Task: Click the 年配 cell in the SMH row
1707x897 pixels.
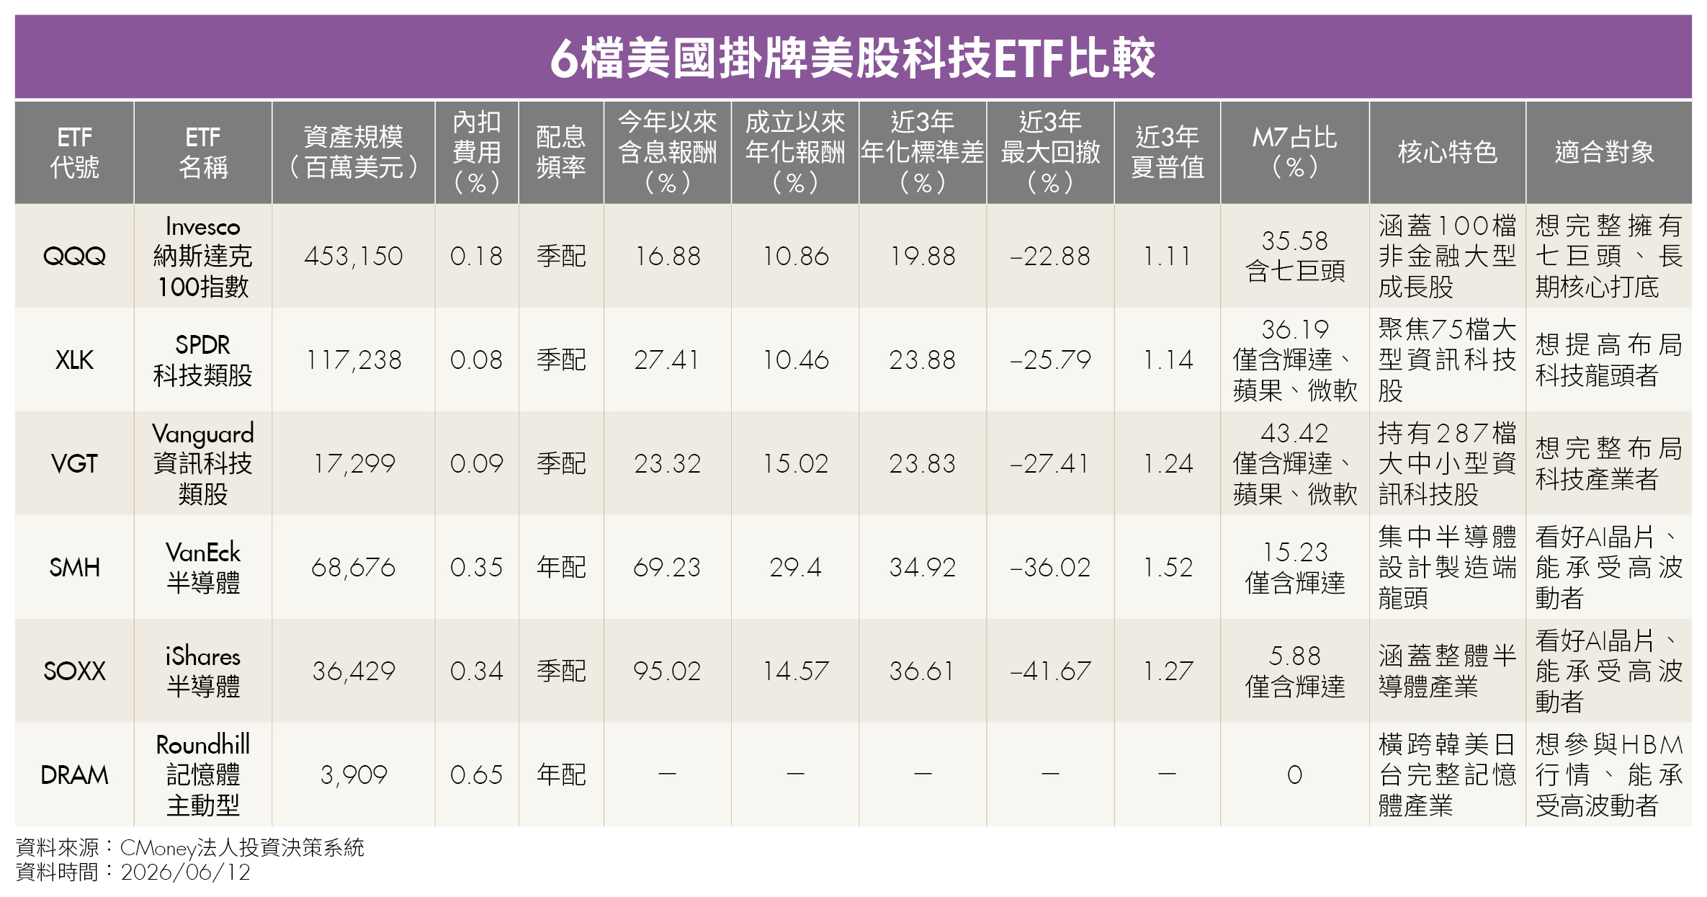Action: point(560,567)
